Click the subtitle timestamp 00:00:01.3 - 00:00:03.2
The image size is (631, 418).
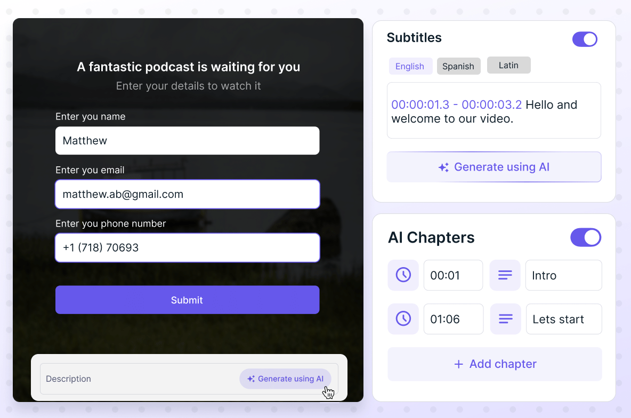coord(456,104)
